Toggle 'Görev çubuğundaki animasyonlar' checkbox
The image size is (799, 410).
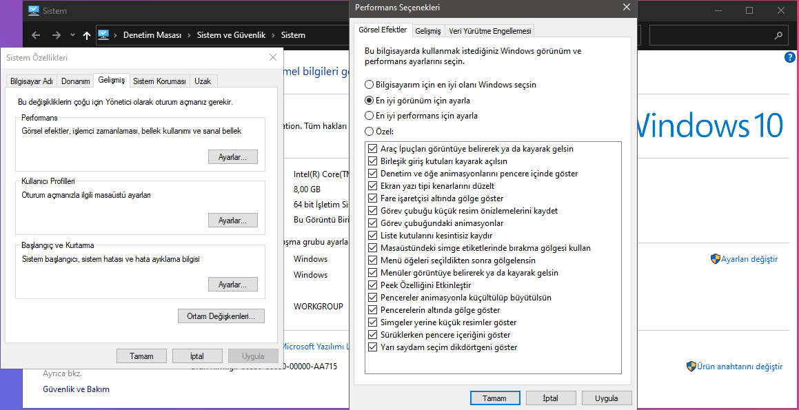coord(371,223)
